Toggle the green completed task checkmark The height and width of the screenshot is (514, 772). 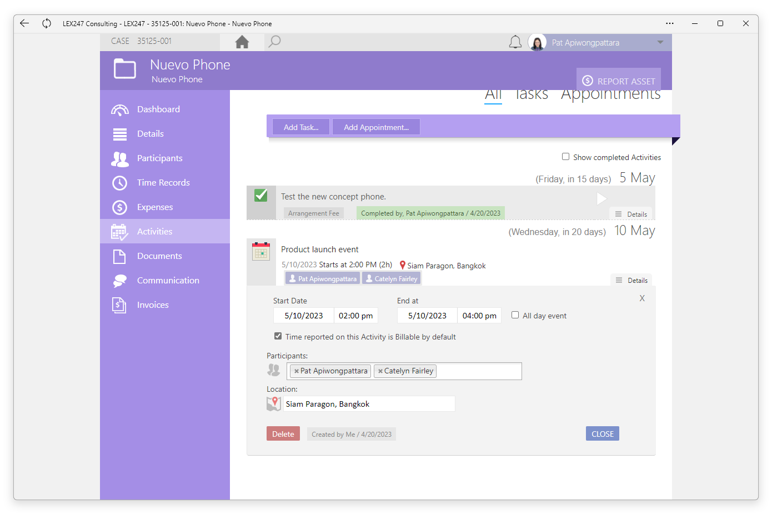pyautogui.click(x=261, y=196)
